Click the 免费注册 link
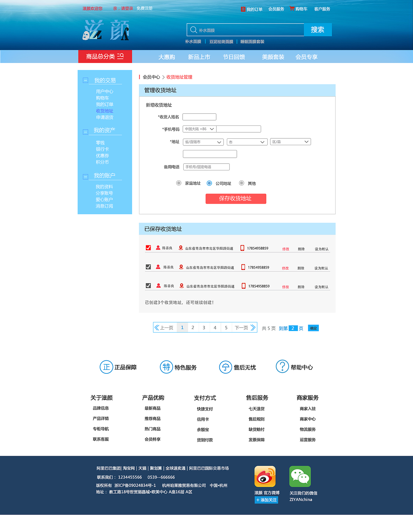413x515 pixels. (x=145, y=8)
